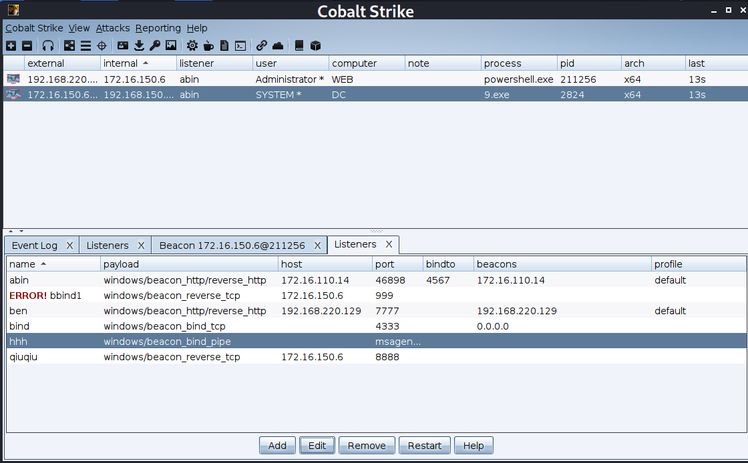Click the Restart listener button
The height and width of the screenshot is (463, 748).
coord(425,446)
